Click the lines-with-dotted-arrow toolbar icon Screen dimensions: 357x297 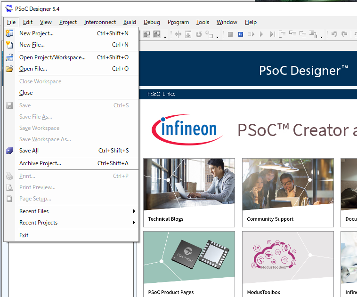[313, 34]
